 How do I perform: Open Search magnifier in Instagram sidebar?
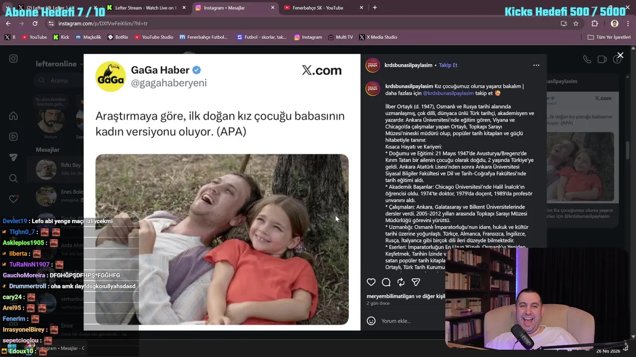pos(13,178)
